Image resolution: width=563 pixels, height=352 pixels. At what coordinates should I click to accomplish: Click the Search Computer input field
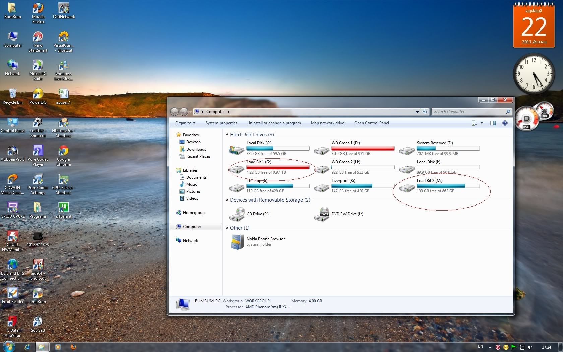(469, 112)
